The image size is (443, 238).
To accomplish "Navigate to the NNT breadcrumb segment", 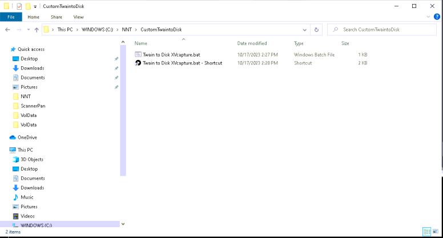I will [x=127, y=30].
